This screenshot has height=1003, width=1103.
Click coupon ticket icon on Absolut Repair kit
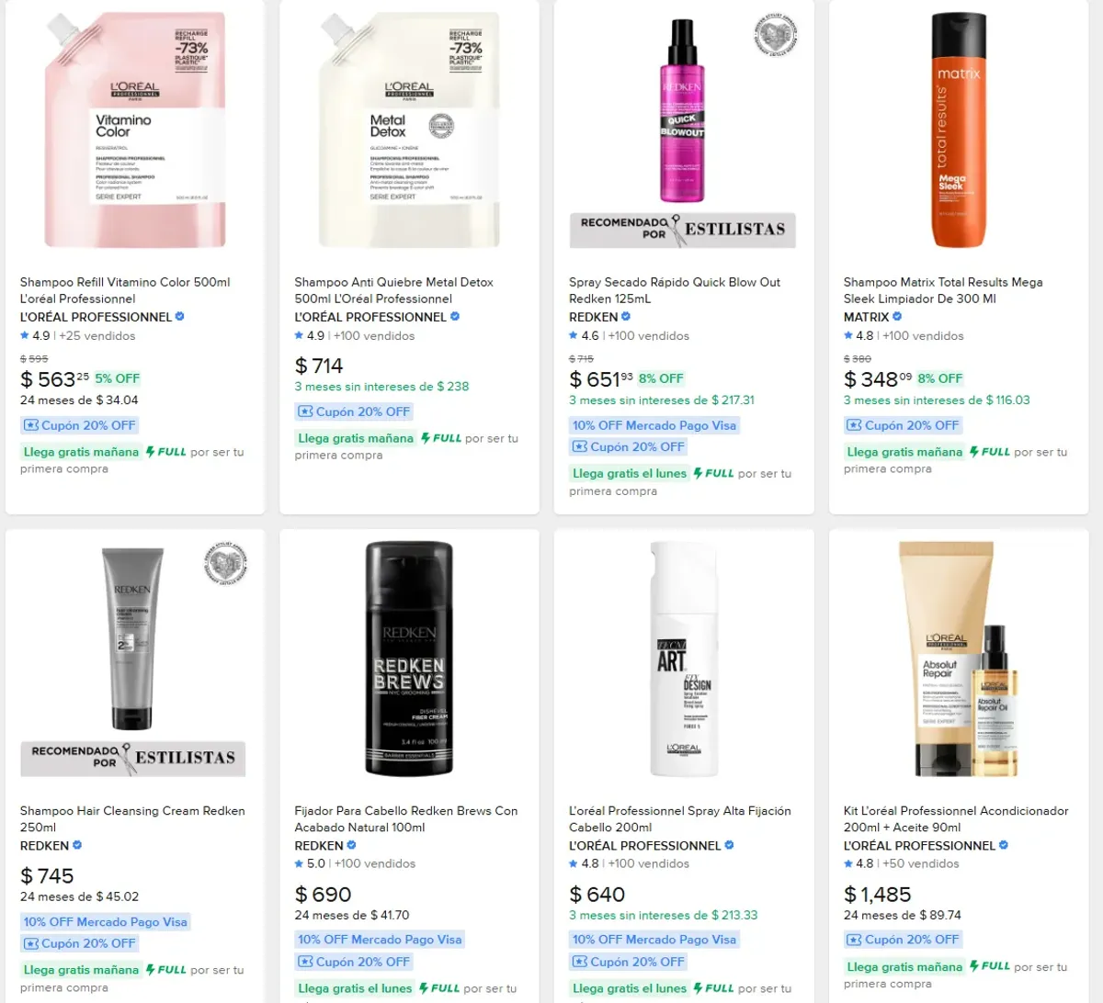(855, 940)
